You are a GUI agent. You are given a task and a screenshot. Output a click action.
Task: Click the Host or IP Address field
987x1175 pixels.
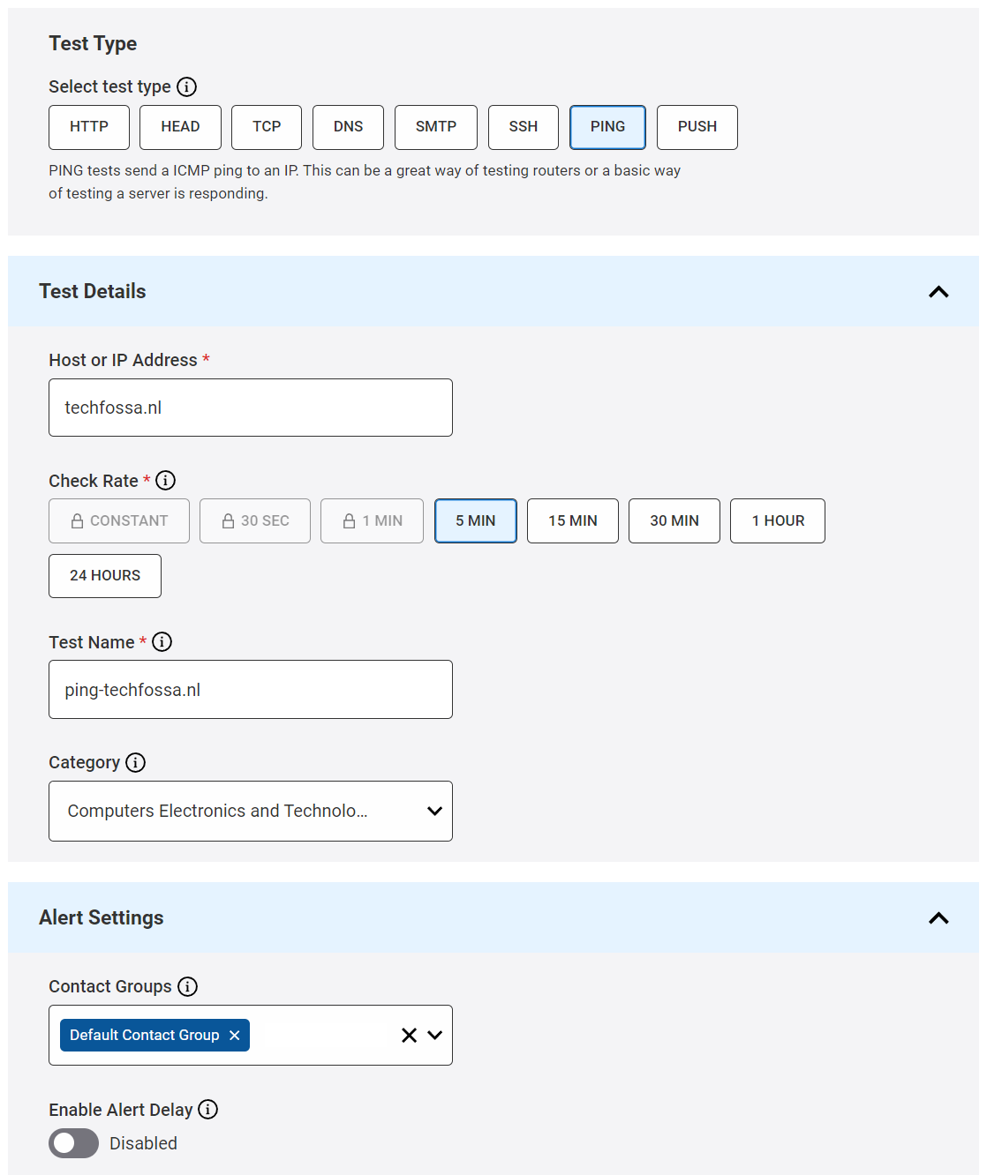(251, 408)
